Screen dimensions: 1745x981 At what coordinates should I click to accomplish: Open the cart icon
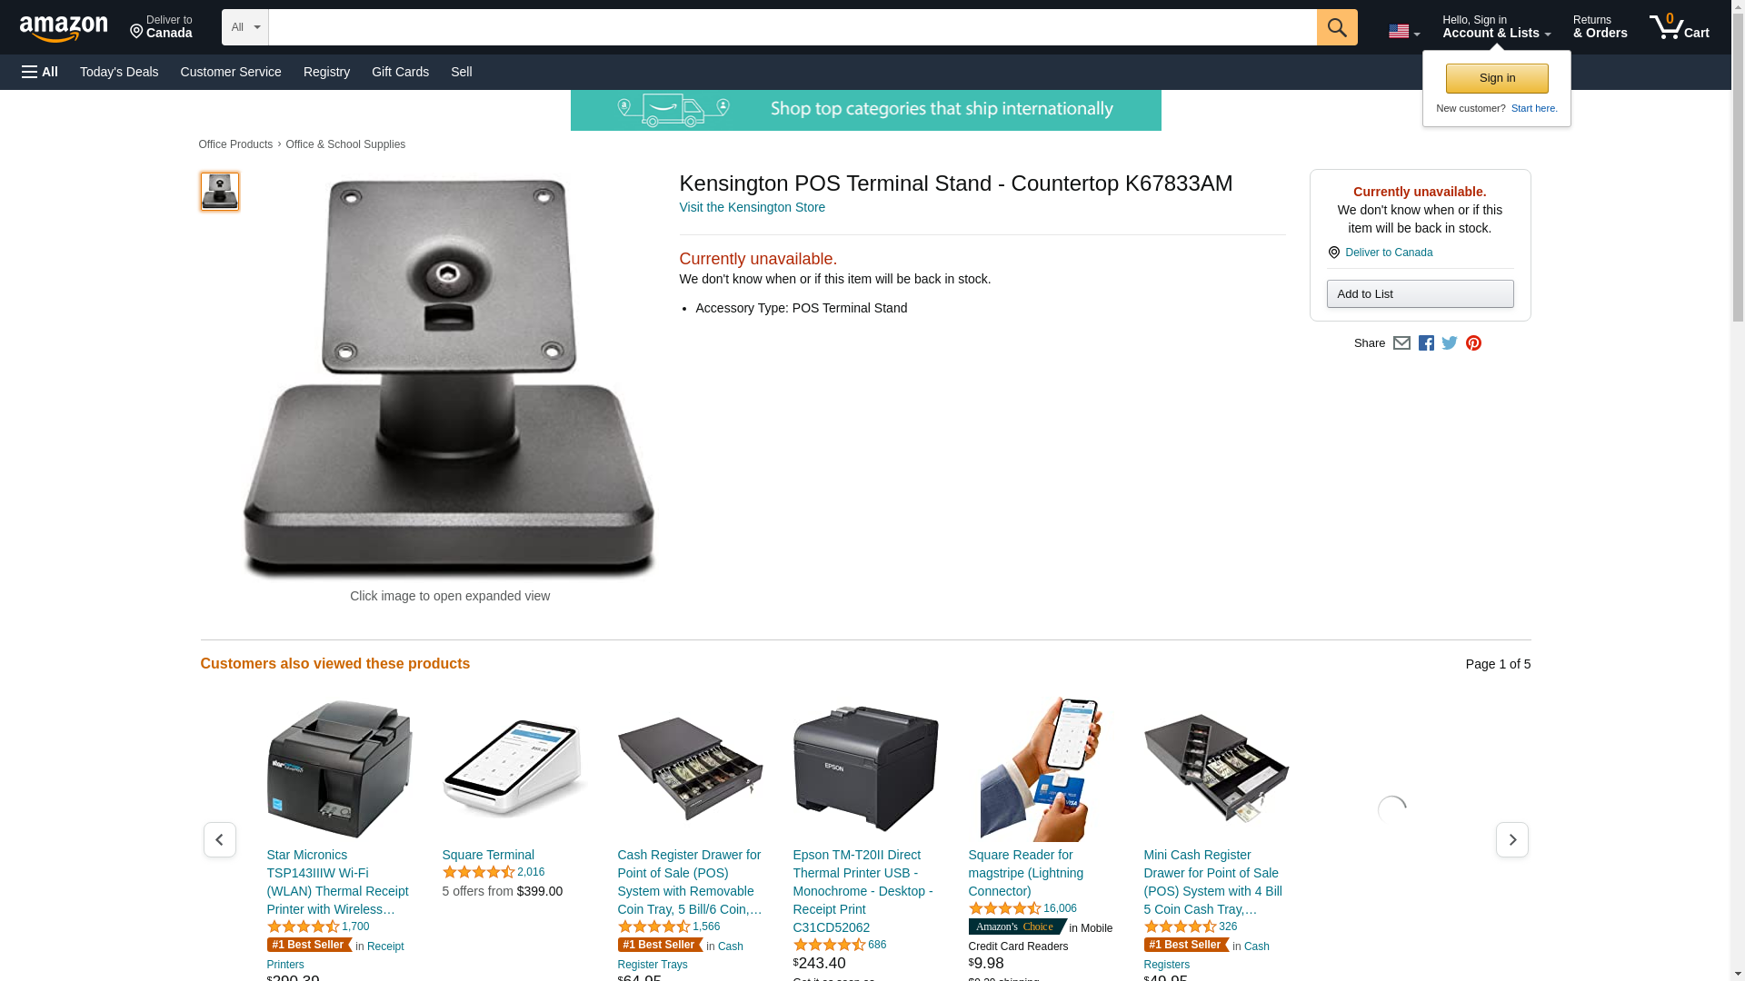tap(1679, 27)
